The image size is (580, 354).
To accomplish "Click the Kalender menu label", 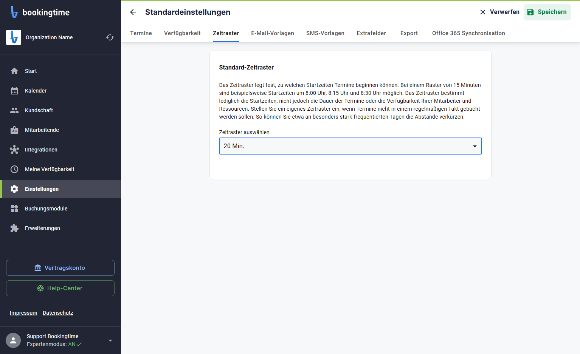I will [36, 91].
